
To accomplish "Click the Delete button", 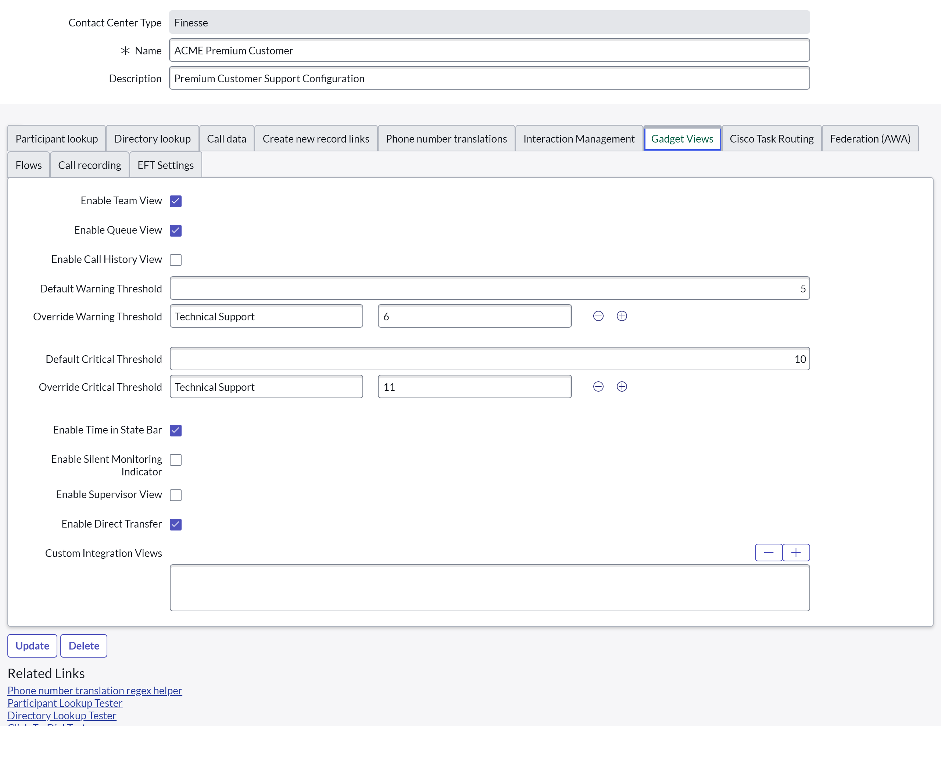I will pos(83,646).
